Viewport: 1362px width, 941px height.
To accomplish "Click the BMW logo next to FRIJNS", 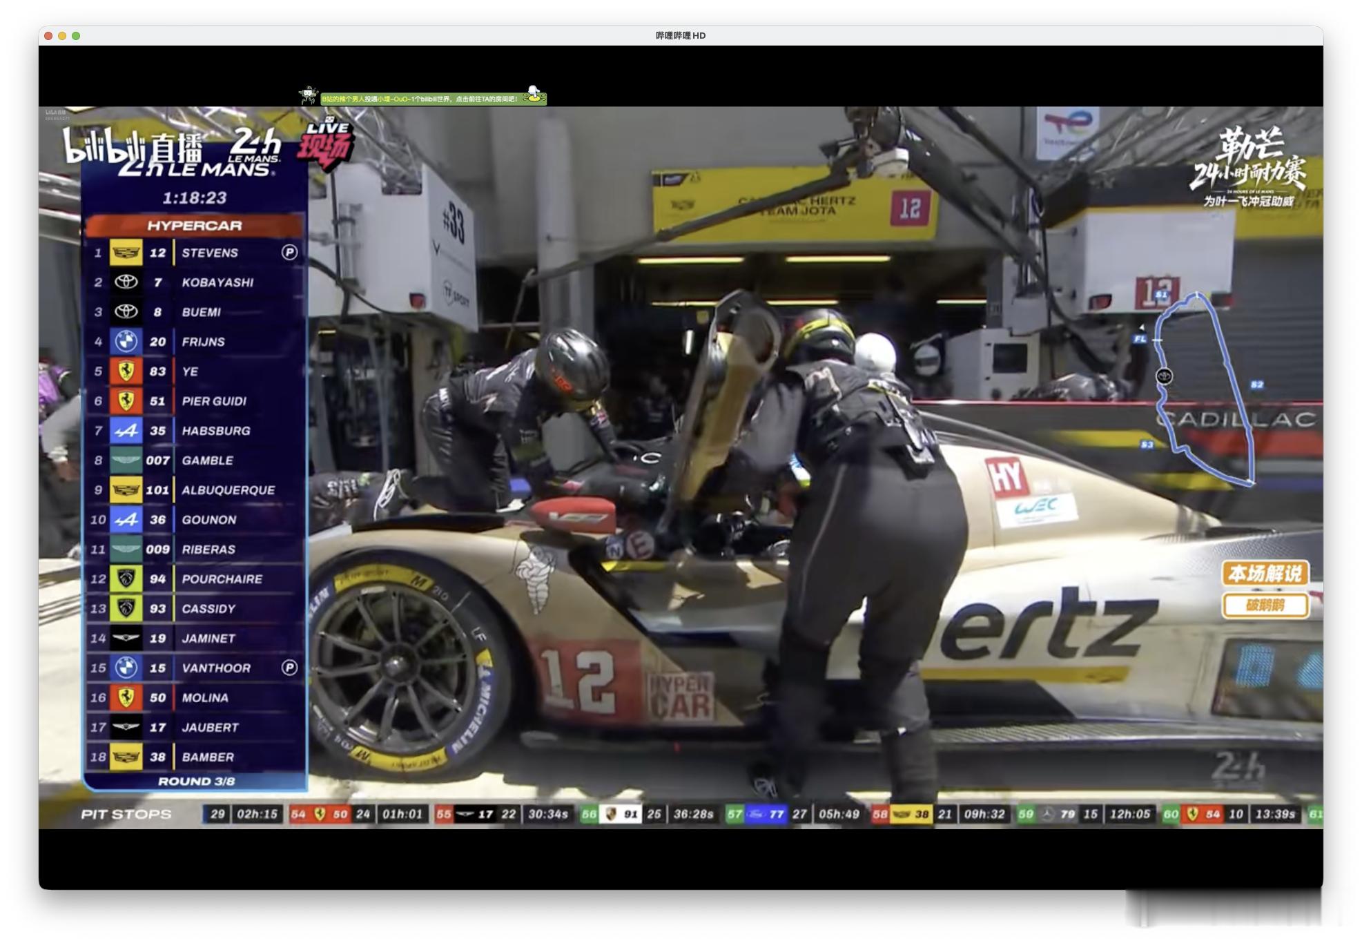I will [126, 342].
